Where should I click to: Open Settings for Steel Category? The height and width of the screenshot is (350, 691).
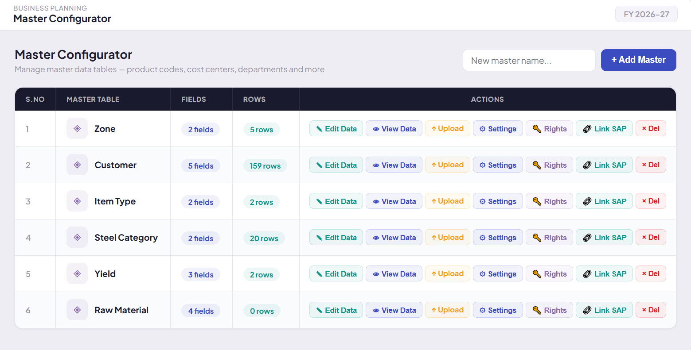pyautogui.click(x=498, y=238)
